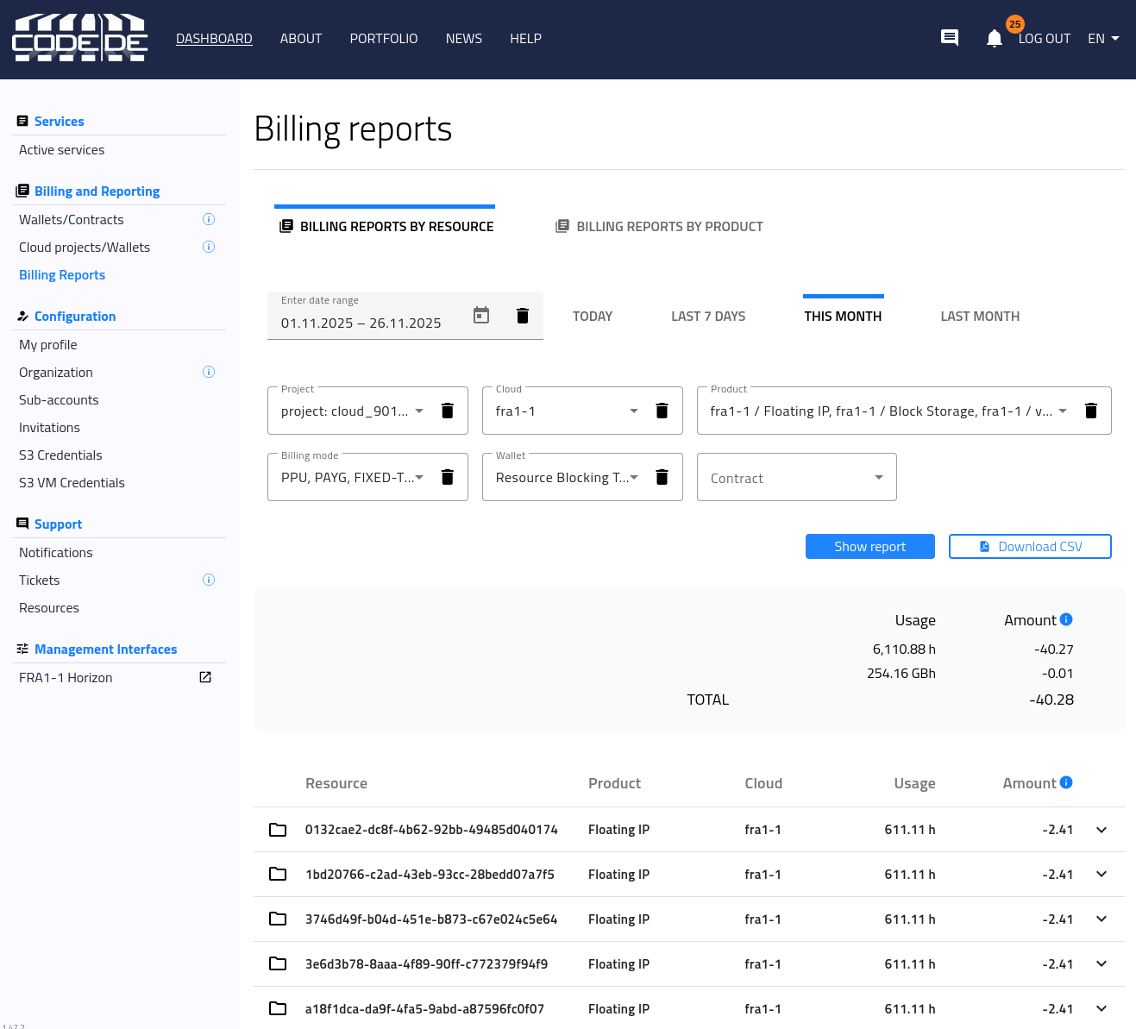The image size is (1136, 1029).
Task: Open the Contract dropdown
Action: (x=796, y=478)
